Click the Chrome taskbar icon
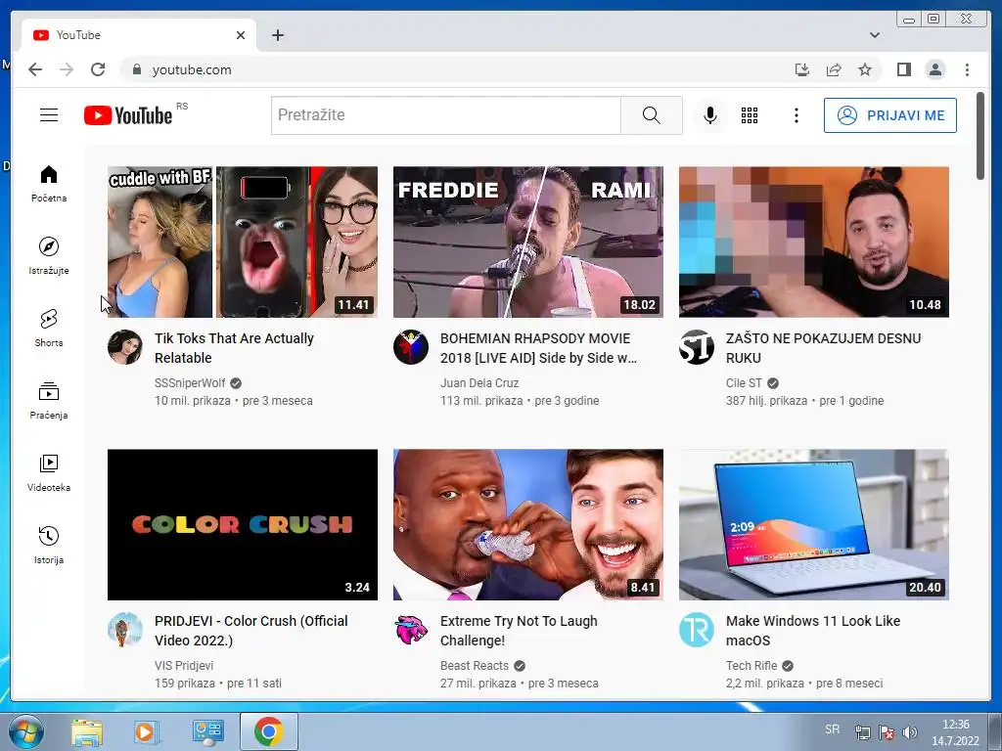Viewport: 1002px width, 751px height. pyautogui.click(x=268, y=731)
